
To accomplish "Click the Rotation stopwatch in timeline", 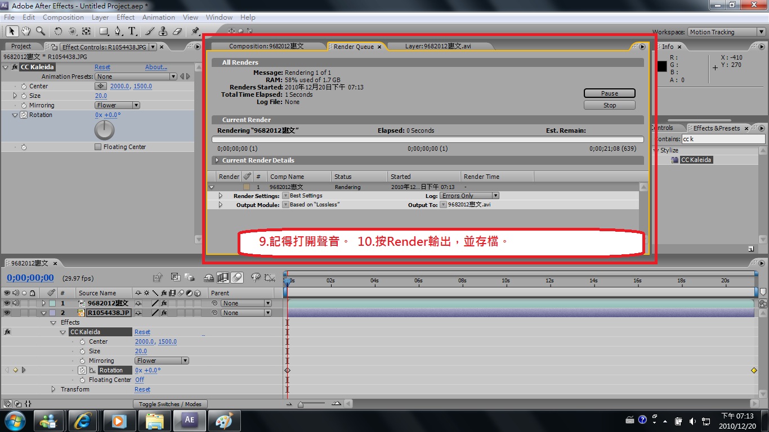I will (x=82, y=370).
